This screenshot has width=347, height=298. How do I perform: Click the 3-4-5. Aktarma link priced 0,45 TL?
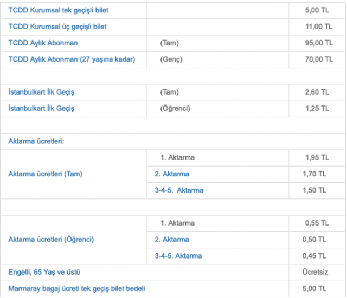pyautogui.click(x=178, y=255)
